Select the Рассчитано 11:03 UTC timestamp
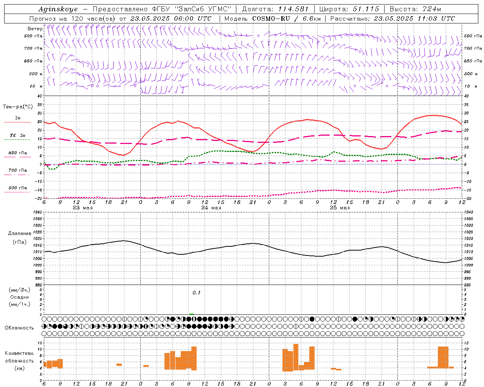This screenshot has height=387, width=484. click(392, 19)
